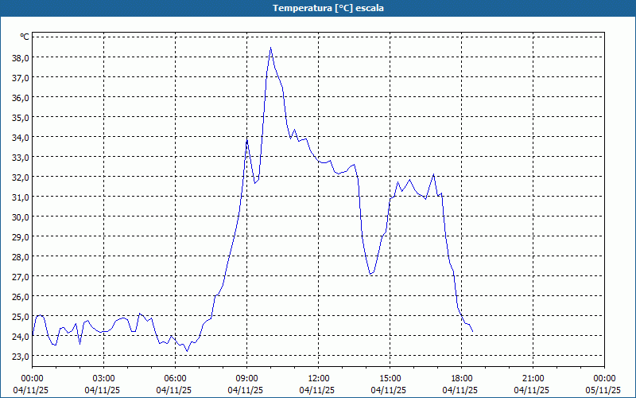This screenshot has width=636, height=398.
Task: Click the °C unit label on axis
Action: click(x=25, y=37)
